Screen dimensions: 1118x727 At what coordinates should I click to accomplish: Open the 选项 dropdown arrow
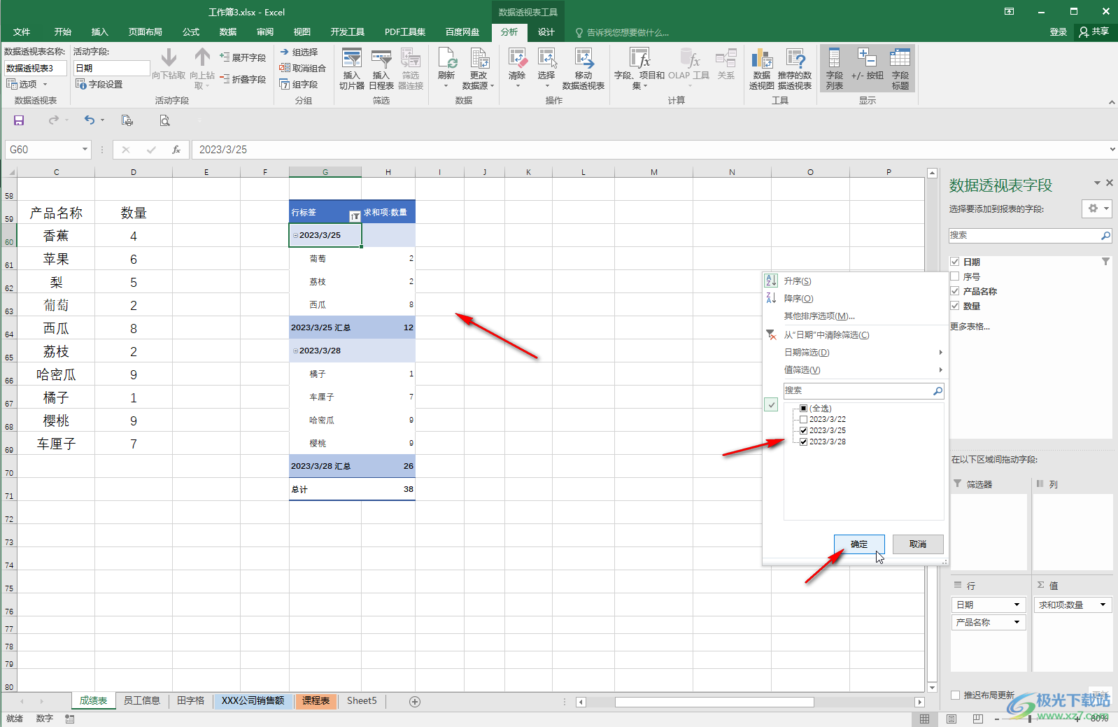(x=45, y=84)
